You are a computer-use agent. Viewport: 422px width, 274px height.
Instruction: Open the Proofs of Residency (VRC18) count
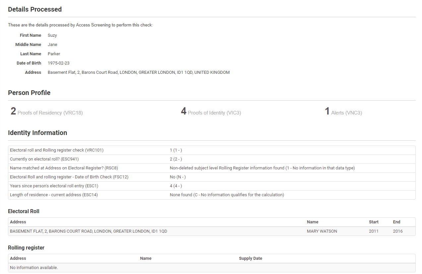point(47,112)
